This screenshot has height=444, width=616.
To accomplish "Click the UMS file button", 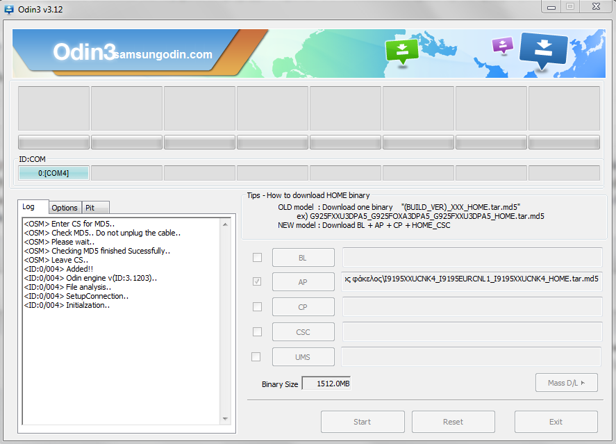I will 303,357.
